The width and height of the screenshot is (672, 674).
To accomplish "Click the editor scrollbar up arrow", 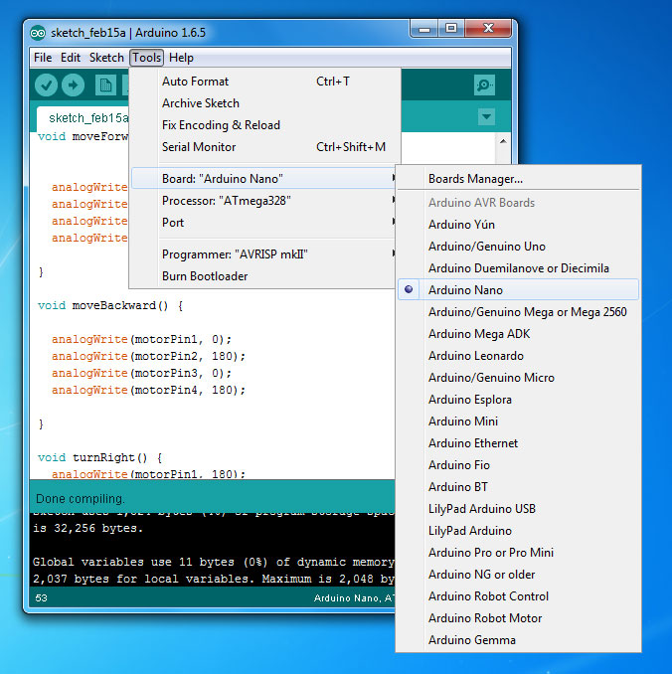I will (x=503, y=141).
